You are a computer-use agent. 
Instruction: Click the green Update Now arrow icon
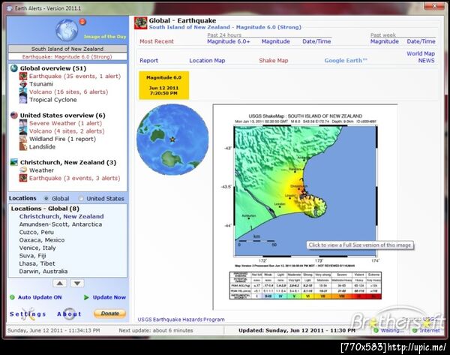pos(86,297)
